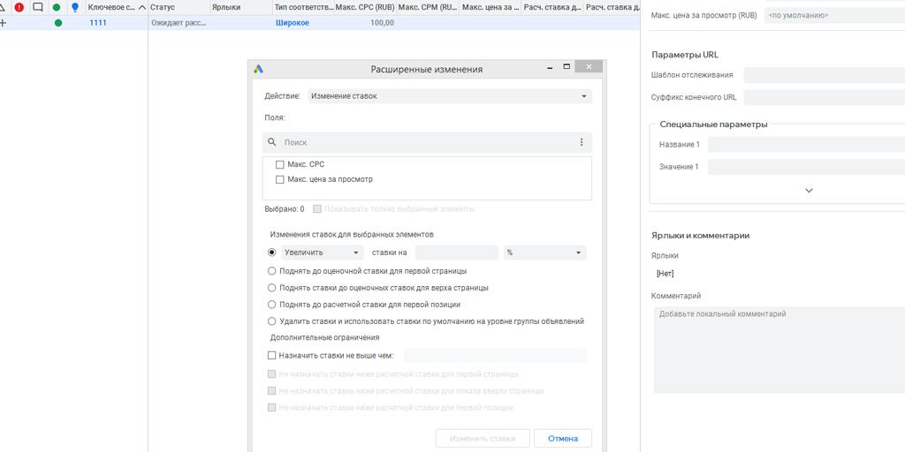Screen dimensions: 905x452
Task: Open the Действие dropdown Изменение ставок
Action: click(449, 96)
